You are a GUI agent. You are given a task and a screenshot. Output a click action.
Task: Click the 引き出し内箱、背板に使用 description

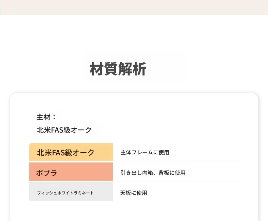coord(153,173)
